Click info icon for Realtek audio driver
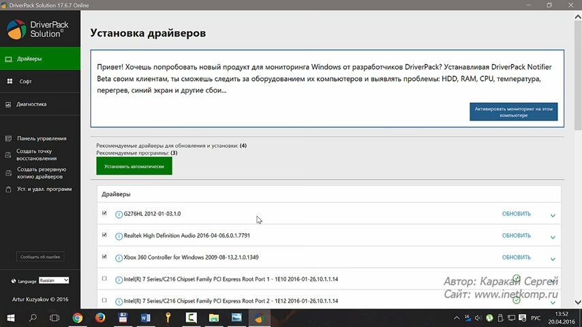Image resolution: width=582 pixels, height=327 pixels. [119, 236]
